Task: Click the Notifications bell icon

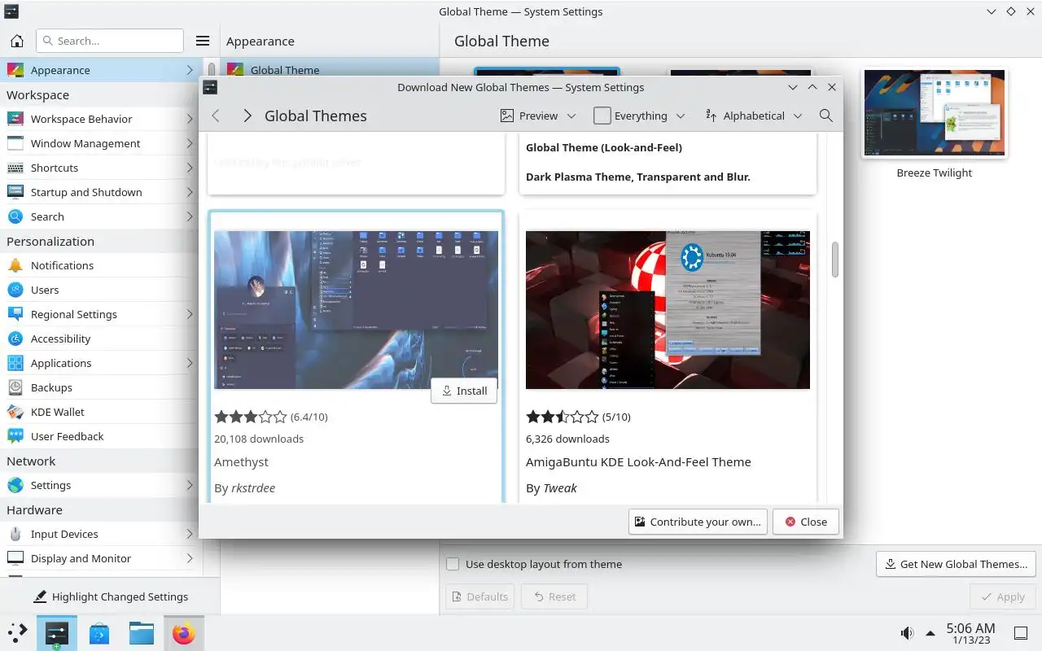Action: pyautogui.click(x=15, y=265)
